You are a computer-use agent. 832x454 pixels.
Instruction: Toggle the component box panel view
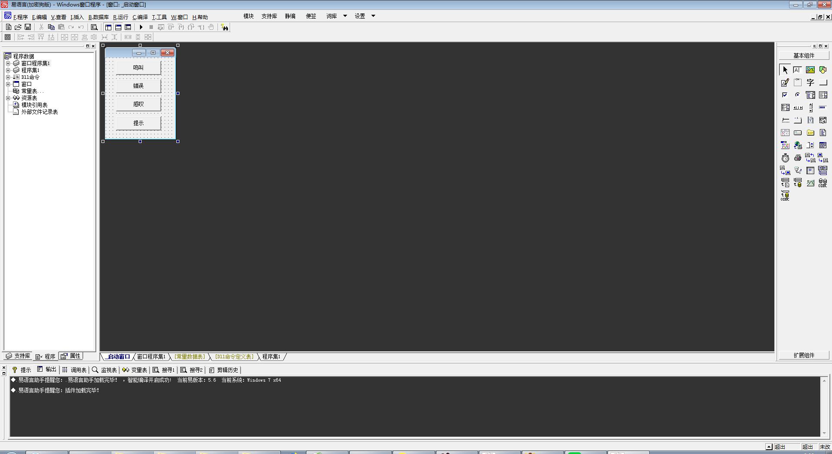click(x=128, y=27)
